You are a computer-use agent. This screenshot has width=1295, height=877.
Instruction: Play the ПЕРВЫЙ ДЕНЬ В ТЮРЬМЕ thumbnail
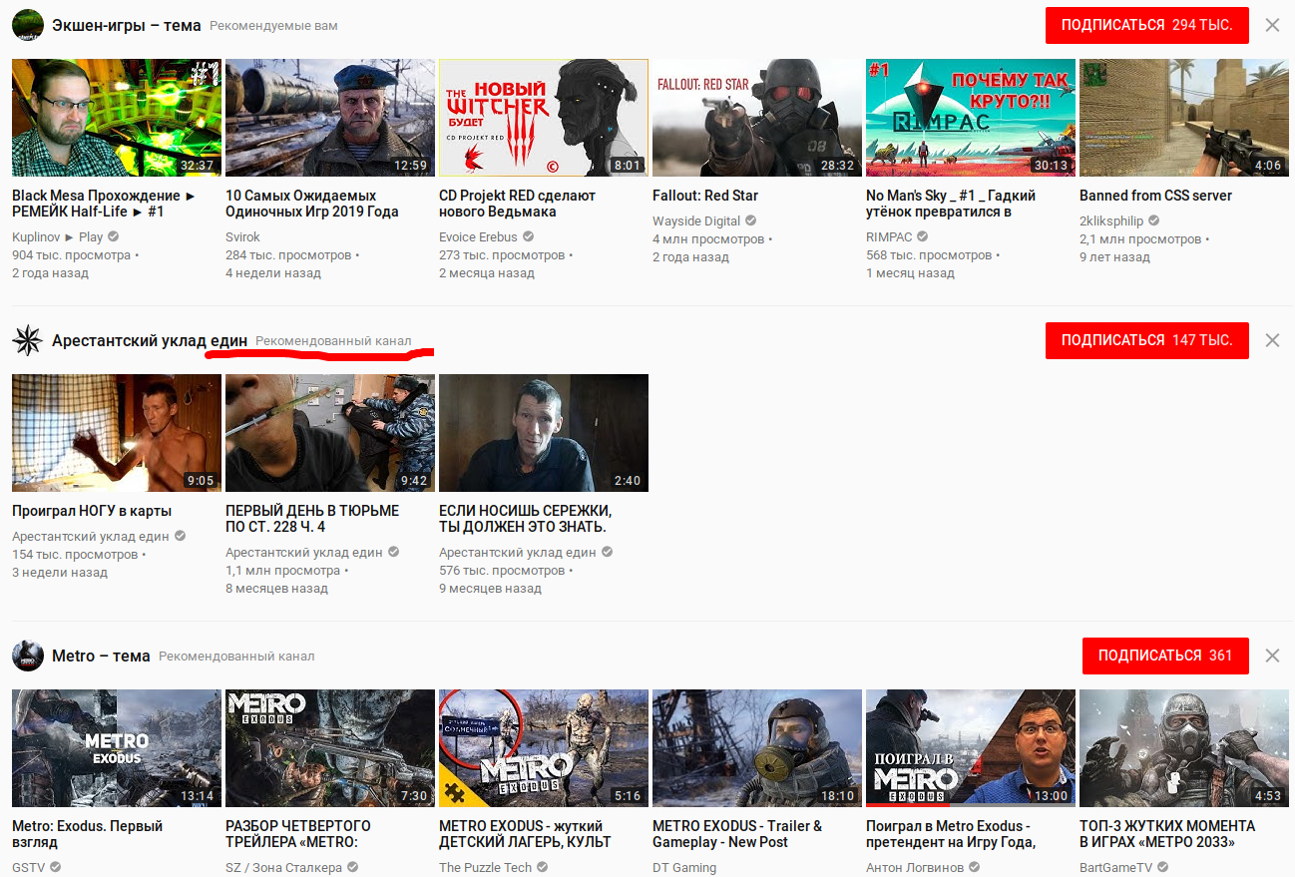click(330, 433)
